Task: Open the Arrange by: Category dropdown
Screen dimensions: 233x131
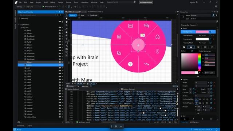Action: (x=189, y=25)
